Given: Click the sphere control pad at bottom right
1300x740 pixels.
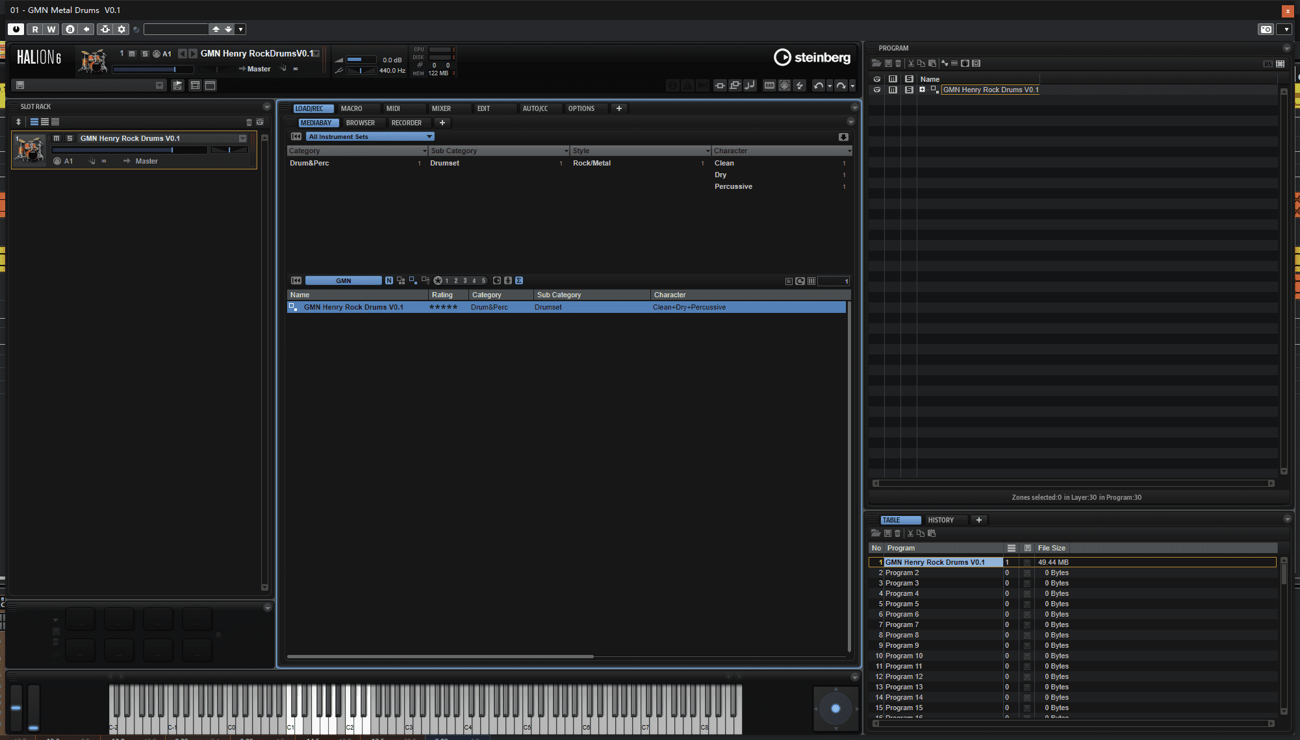Looking at the screenshot, I should coord(835,708).
